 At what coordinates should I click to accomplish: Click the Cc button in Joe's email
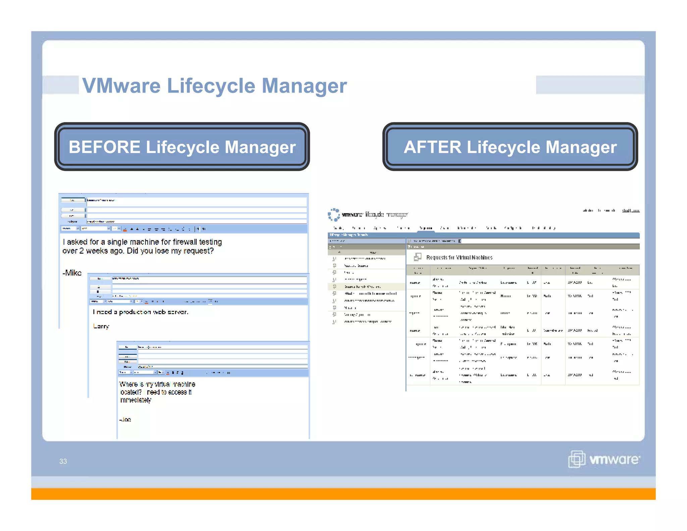coord(127,356)
